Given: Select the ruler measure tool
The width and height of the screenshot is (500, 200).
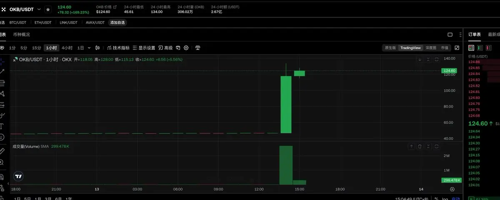Looking at the screenshot, I should tap(2, 151).
